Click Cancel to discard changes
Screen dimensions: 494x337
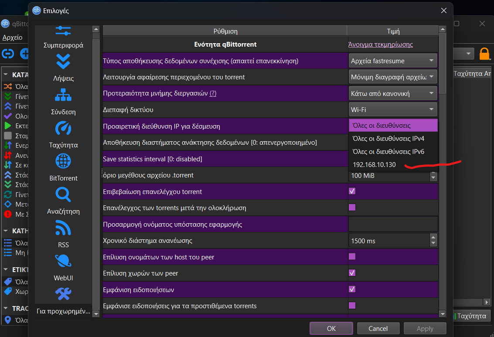[378, 328]
